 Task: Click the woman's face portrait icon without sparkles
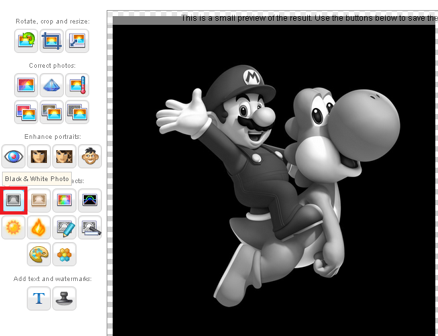pyautogui.click(x=39, y=156)
